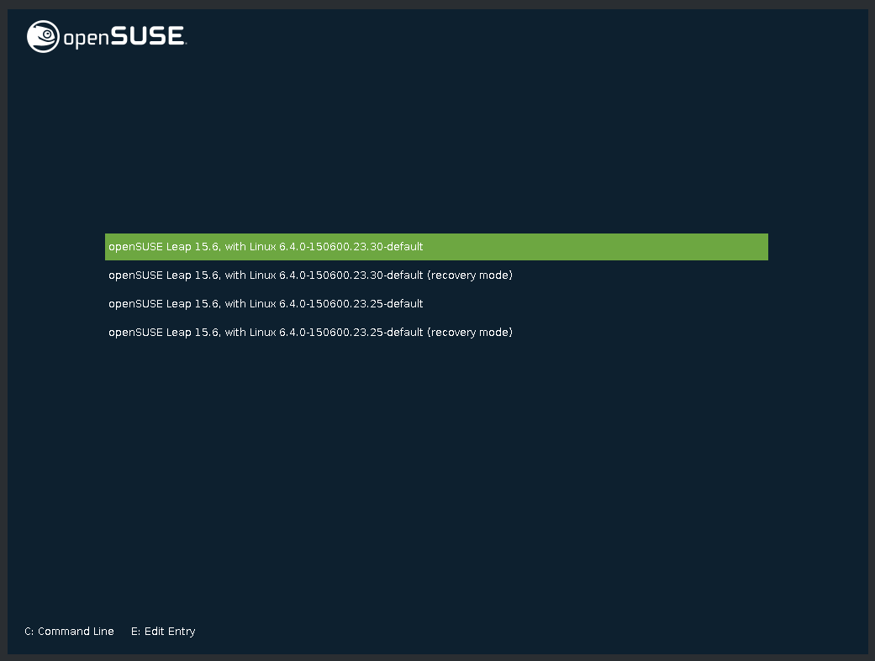Select the 23.30-default recovery mode entry
This screenshot has height=661, width=875.
(310, 275)
